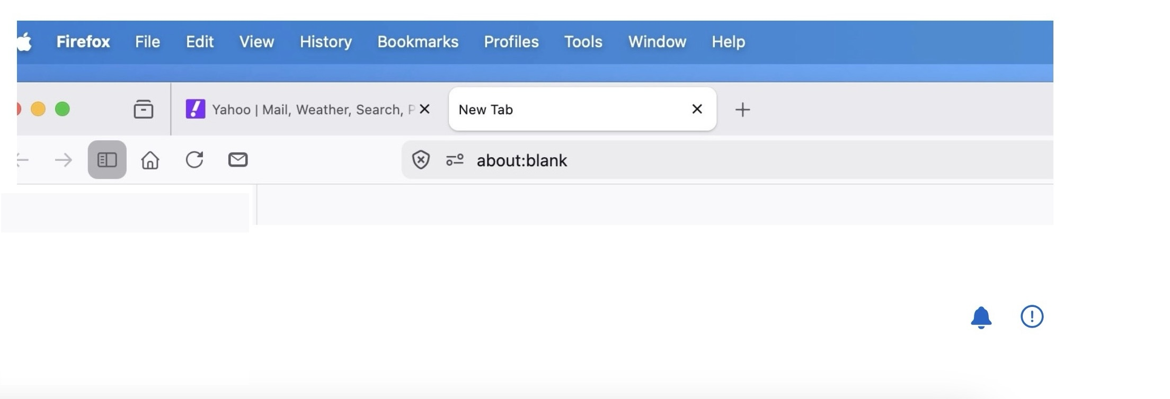Reload the current page
This screenshot has width=1170, height=399.
click(194, 160)
